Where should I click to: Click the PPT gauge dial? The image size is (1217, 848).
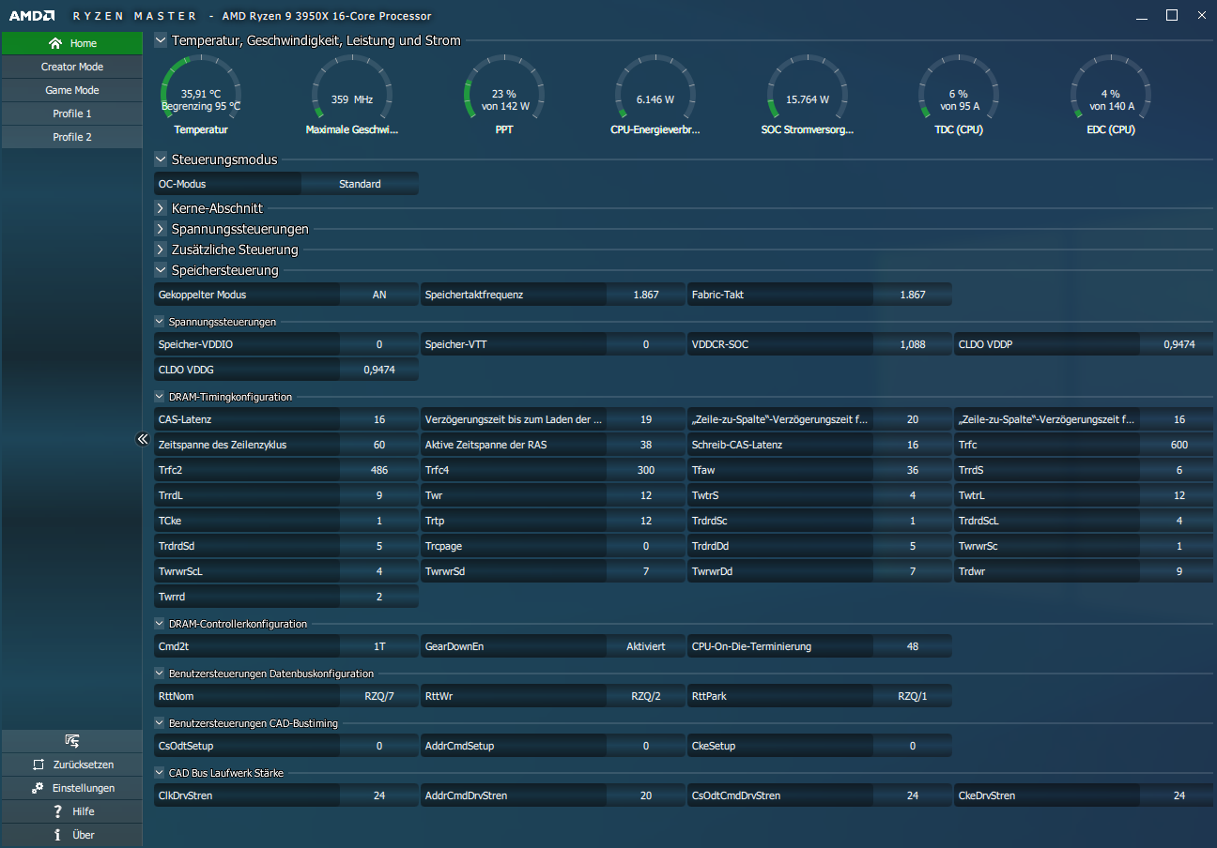click(x=504, y=87)
